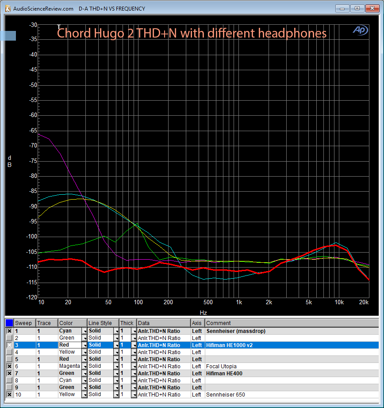The width and height of the screenshot is (384, 408).
Task: Select the Focal Utopia comment cell
Action: click(x=292, y=366)
